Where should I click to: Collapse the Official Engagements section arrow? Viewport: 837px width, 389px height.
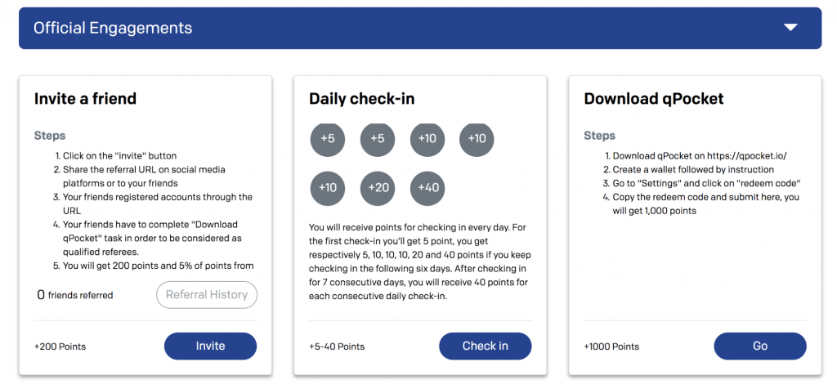tap(790, 28)
